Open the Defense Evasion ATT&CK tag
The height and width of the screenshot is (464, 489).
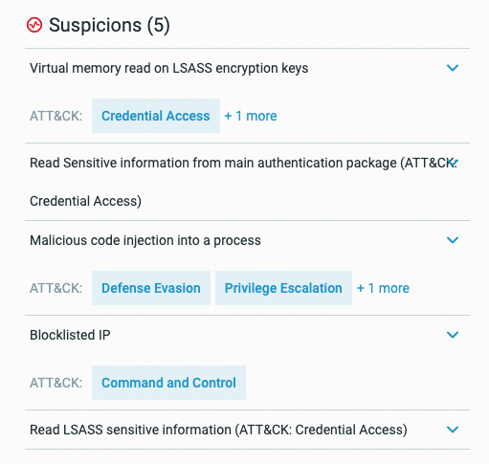pos(151,288)
